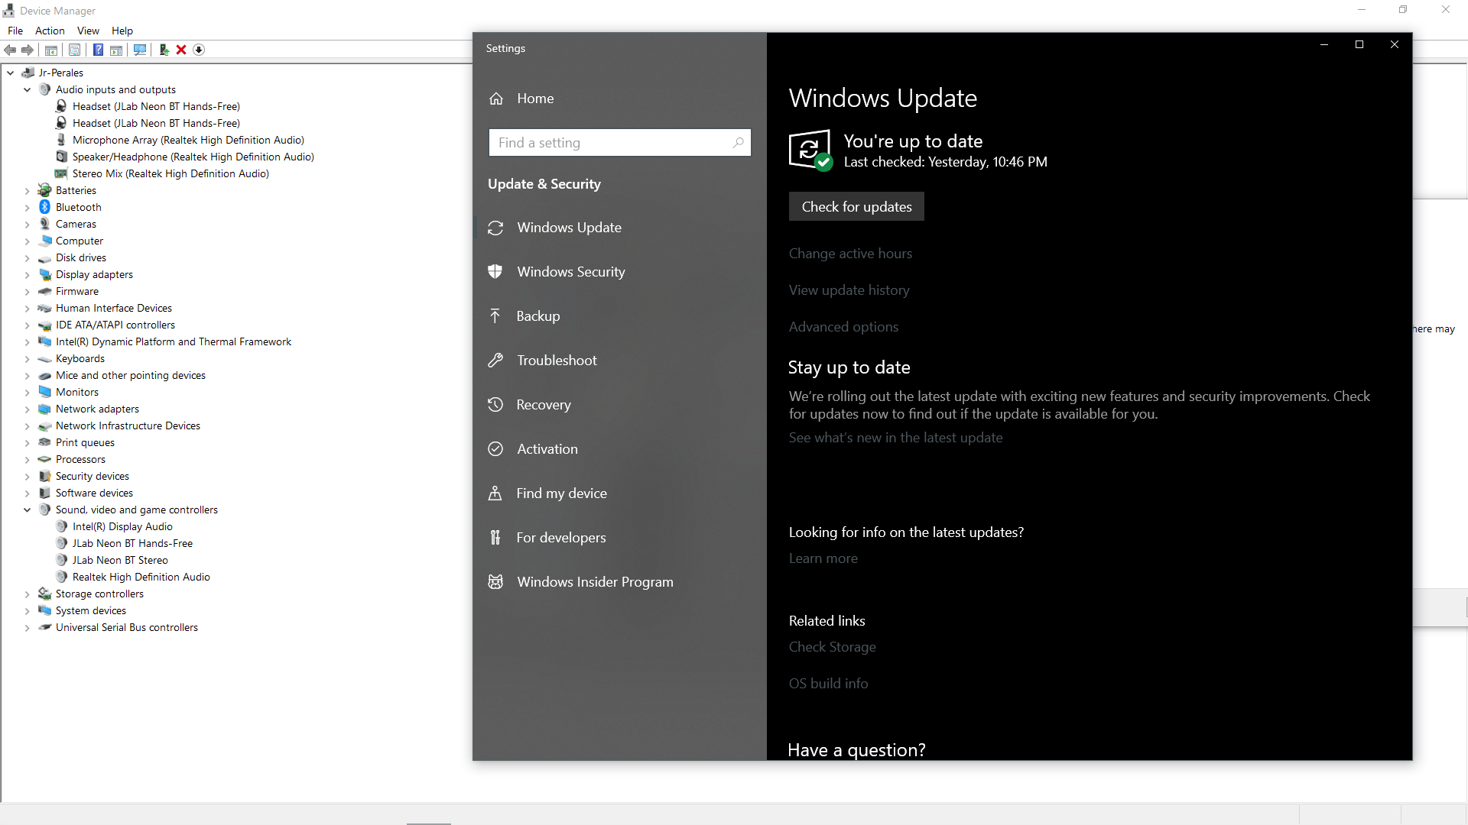The image size is (1468, 825).
Task: Open the Help menu in Device Manager
Action: (x=122, y=31)
